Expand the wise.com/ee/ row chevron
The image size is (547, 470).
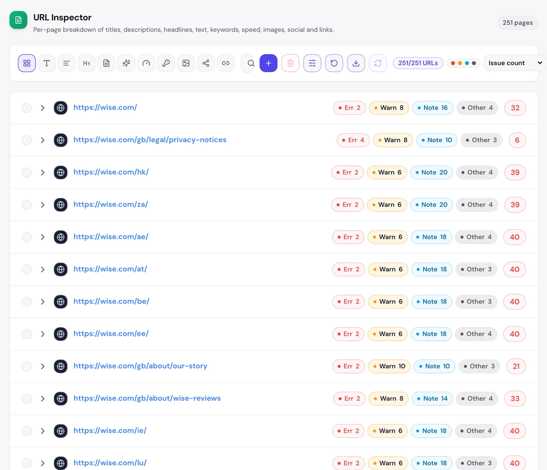[43, 334]
